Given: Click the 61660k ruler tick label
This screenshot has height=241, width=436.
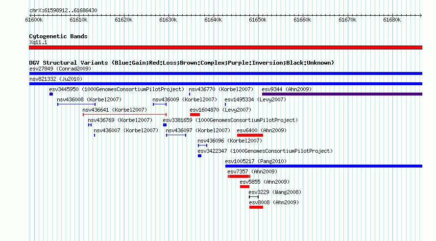Looking at the screenshot, I should click(303, 20).
